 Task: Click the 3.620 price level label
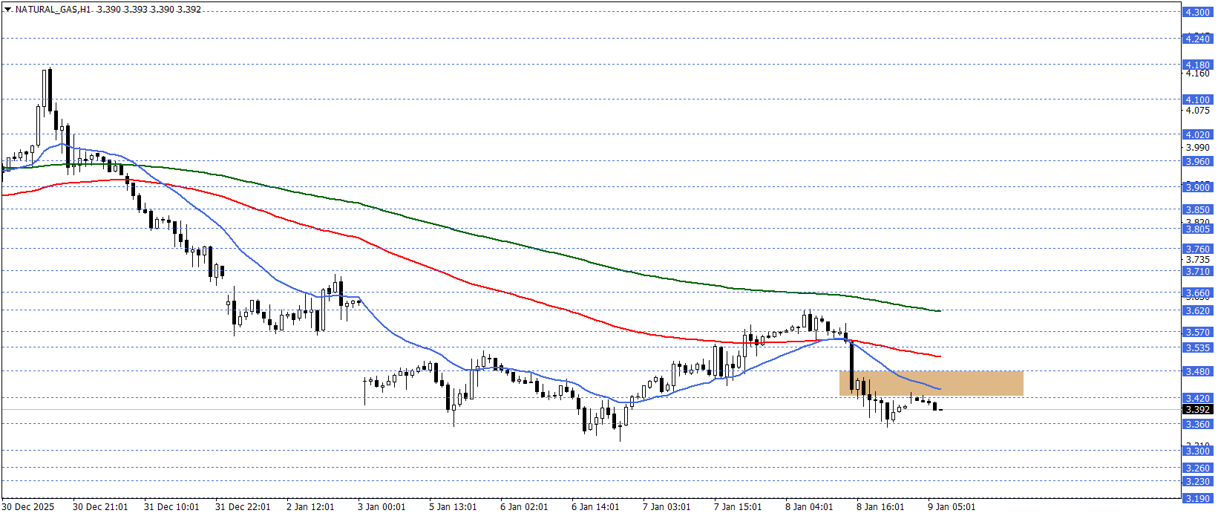point(1196,311)
